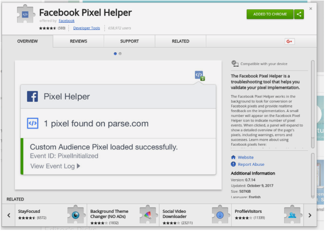The image size is (325, 231).
Task: Click the Facebook Pixel Helper puzzle icon
Action: point(25,14)
